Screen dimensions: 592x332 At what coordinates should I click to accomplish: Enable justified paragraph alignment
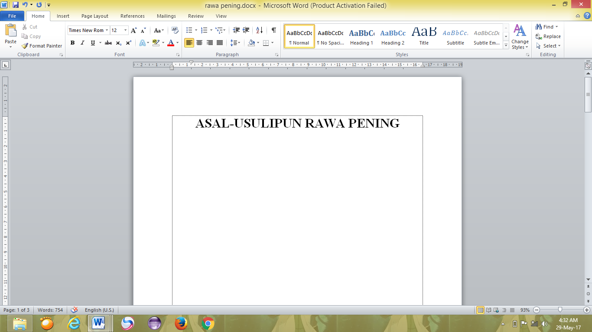219,43
